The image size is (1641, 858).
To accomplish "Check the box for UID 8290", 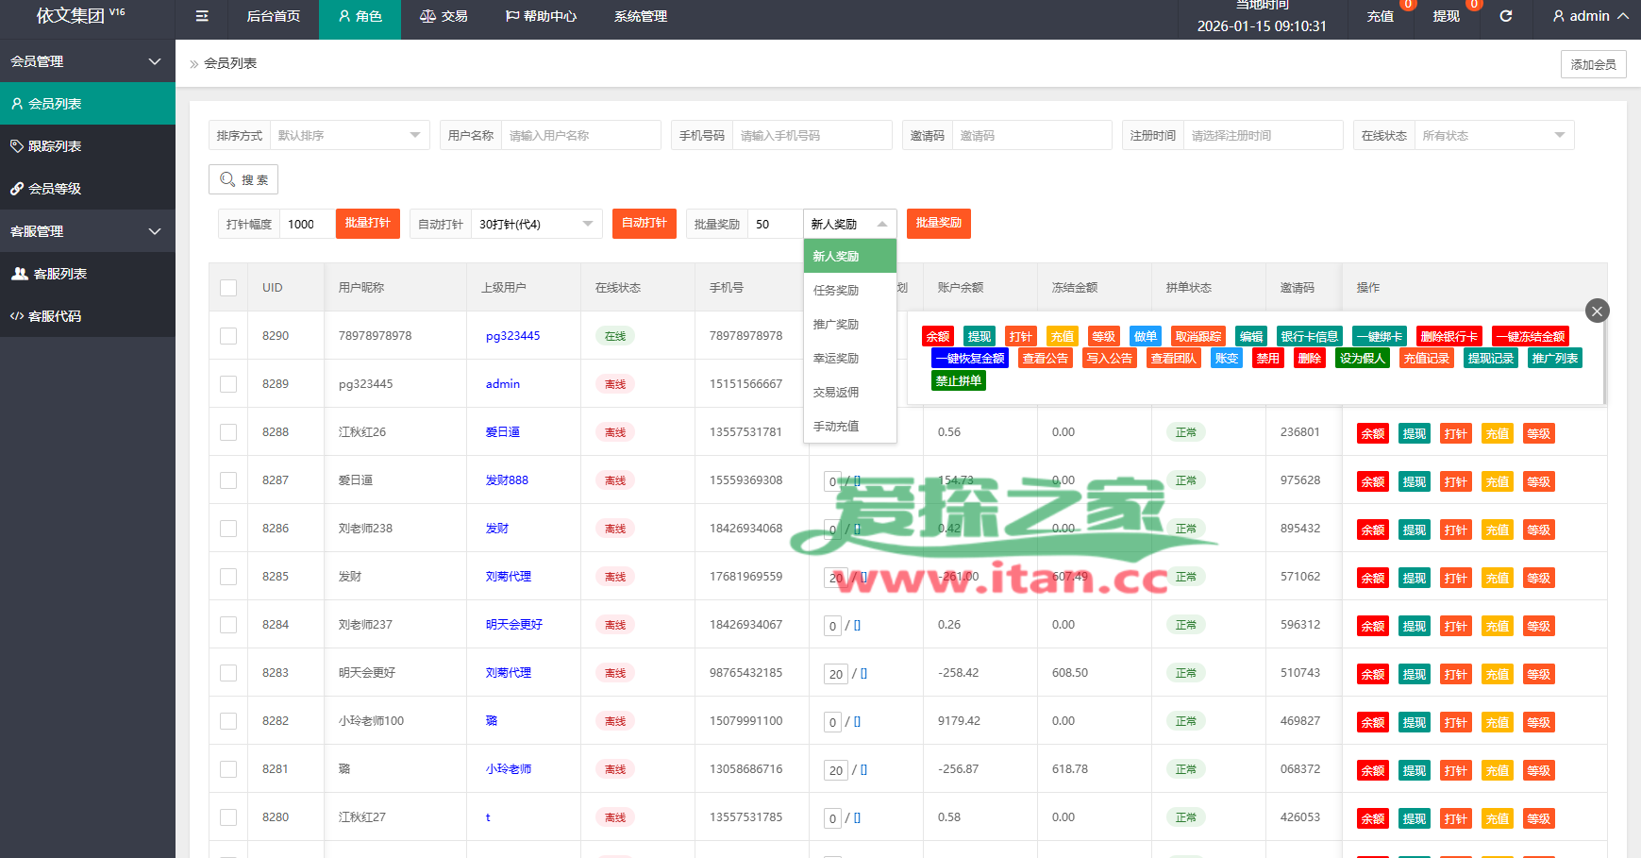I will tap(228, 336).
